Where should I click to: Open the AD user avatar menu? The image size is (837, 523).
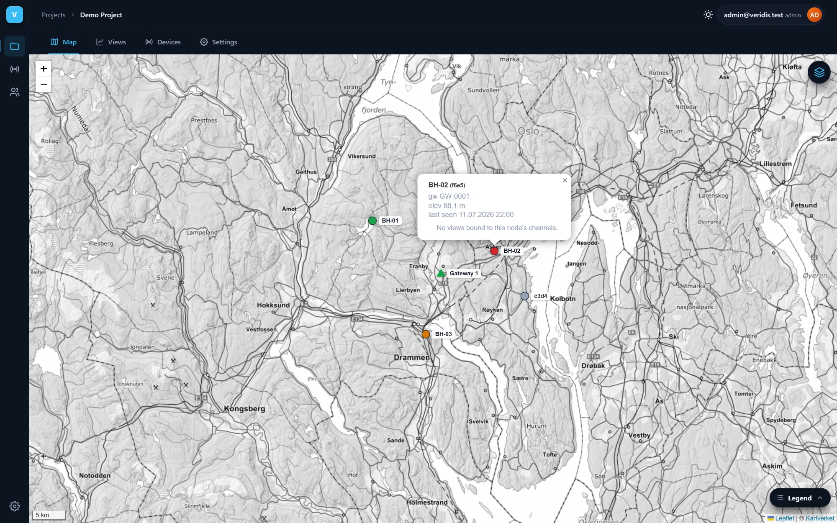click(814, 15)
